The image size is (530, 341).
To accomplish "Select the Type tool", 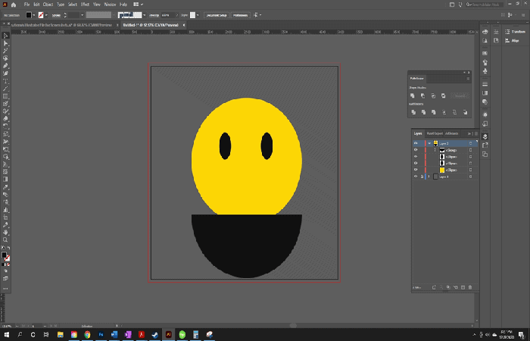I will click(x=5, y=81).
